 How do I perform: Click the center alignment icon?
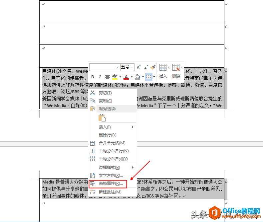pyautogui.click(x=107, y=77)
